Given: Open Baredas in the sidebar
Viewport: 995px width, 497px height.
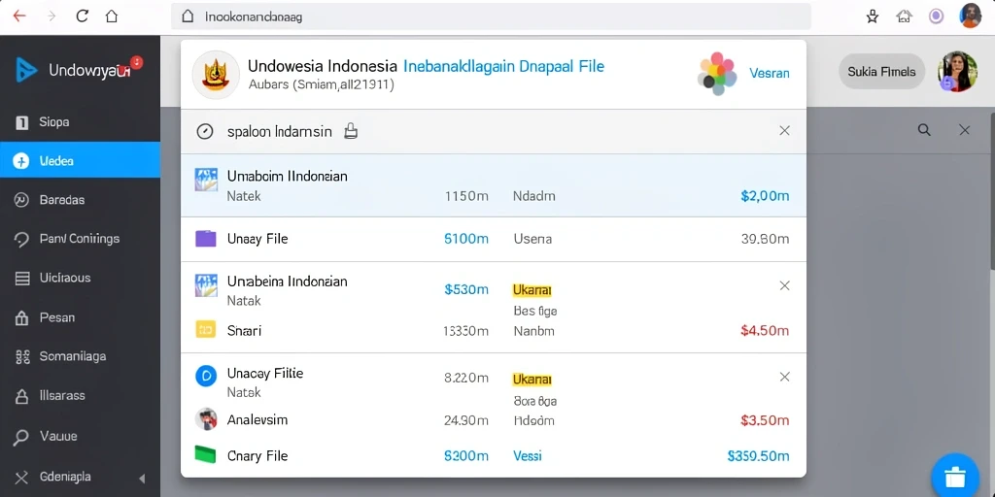Looking at the screenshot, I should 80,200.
